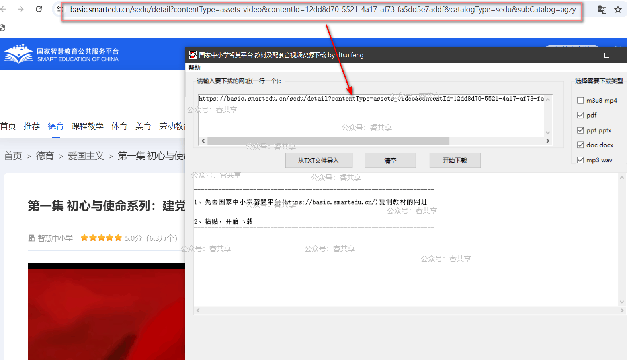Click the 开始下载 button
This screenshot has width=627, height=360.
(455, 161)
